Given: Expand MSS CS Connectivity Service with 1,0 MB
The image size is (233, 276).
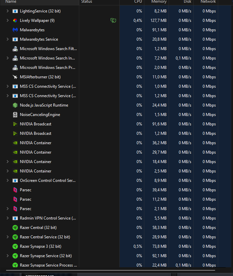Looking at the screenshot, I should (x=8, y=86).
